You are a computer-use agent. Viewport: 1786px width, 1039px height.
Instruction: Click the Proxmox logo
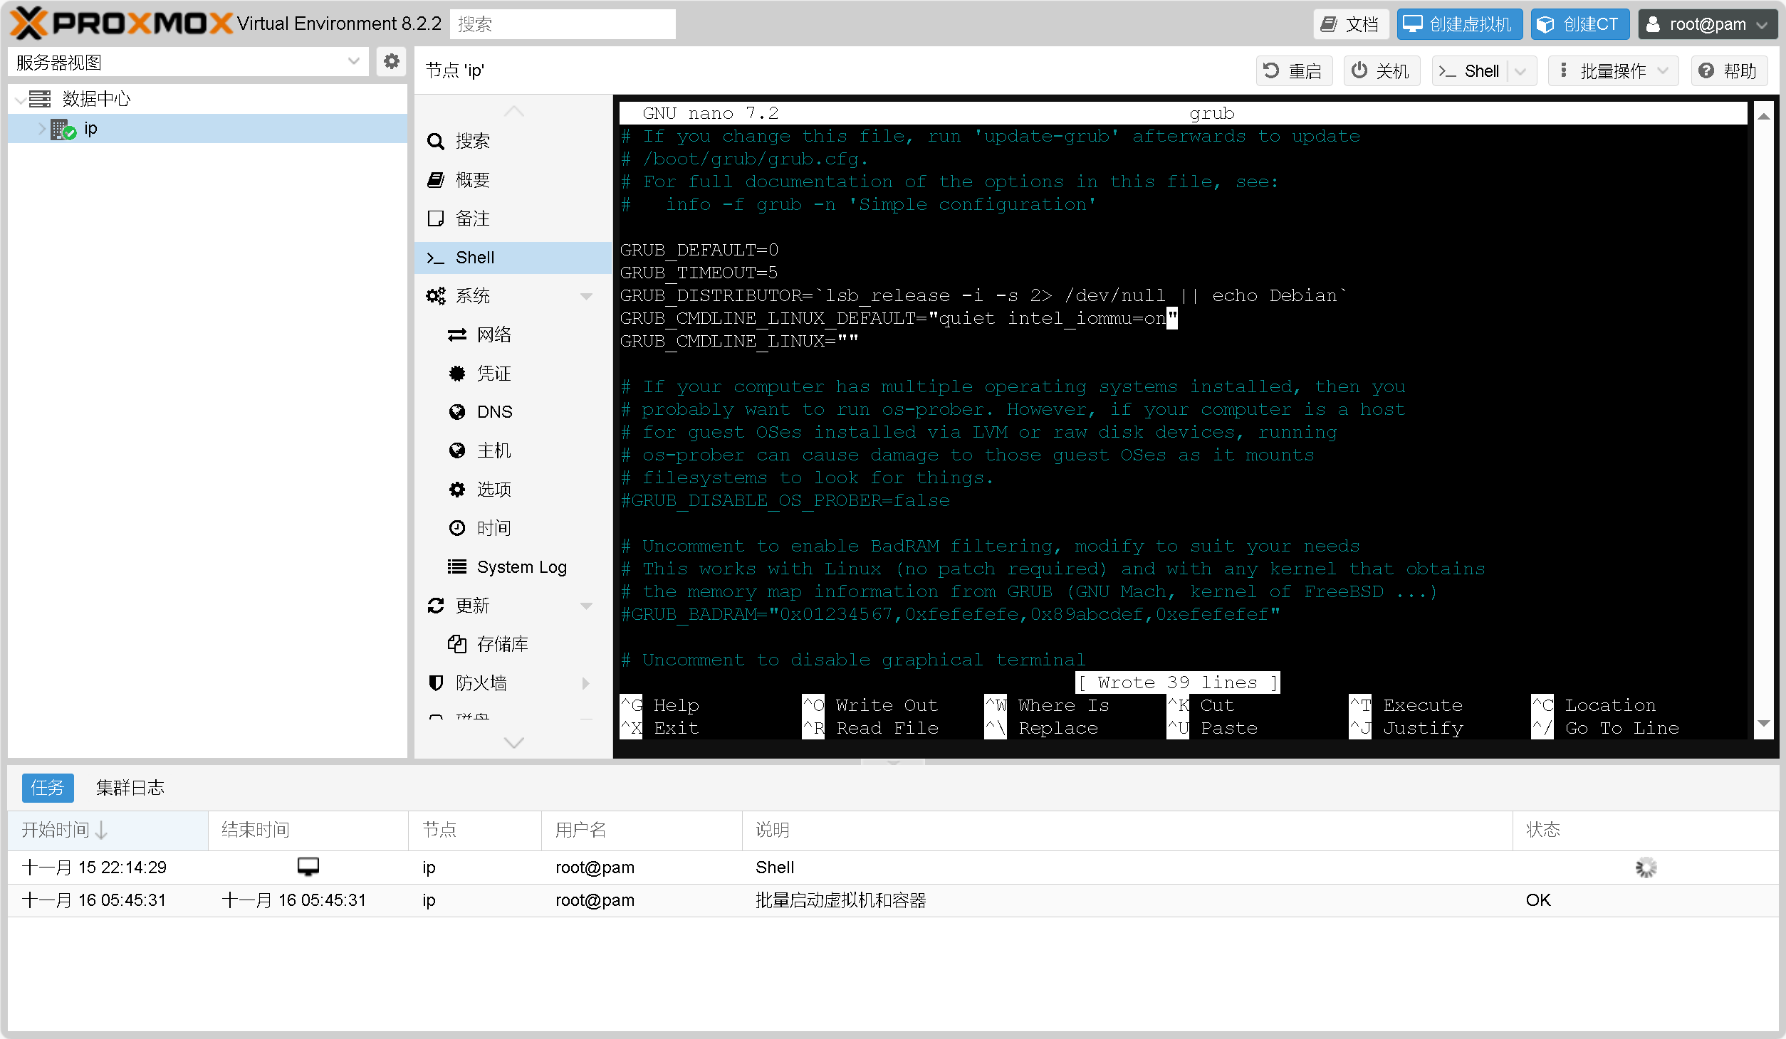tap(121, 23)
